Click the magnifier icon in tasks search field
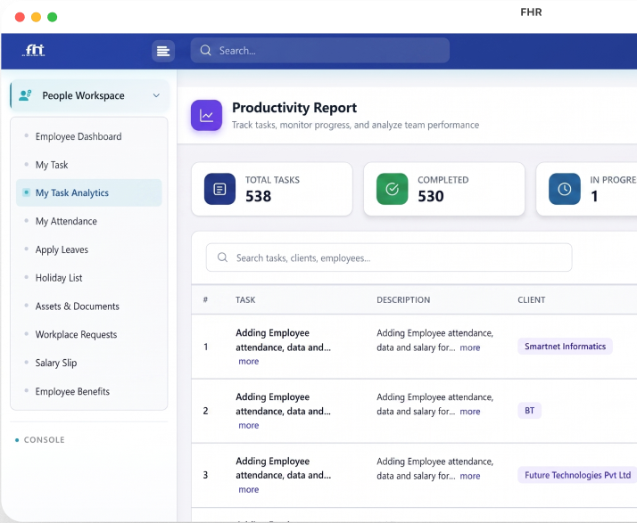The image size is (637, 523). coord(222,257)
